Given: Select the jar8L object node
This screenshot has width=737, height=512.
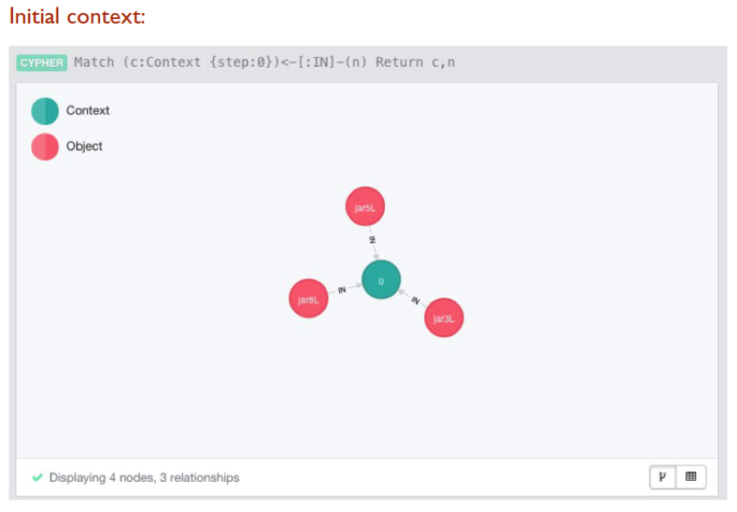Looking at the screenshot, I should coord(309,299).
